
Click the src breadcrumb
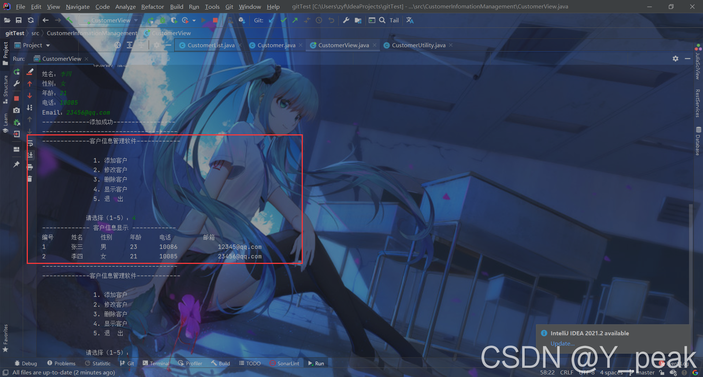[35, 33]
